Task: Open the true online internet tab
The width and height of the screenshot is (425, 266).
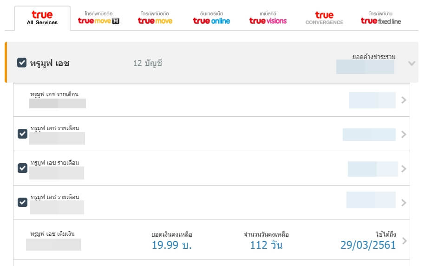Action: 211,18
